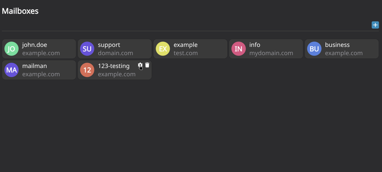Open the business mailbox card

click(342, 49)
